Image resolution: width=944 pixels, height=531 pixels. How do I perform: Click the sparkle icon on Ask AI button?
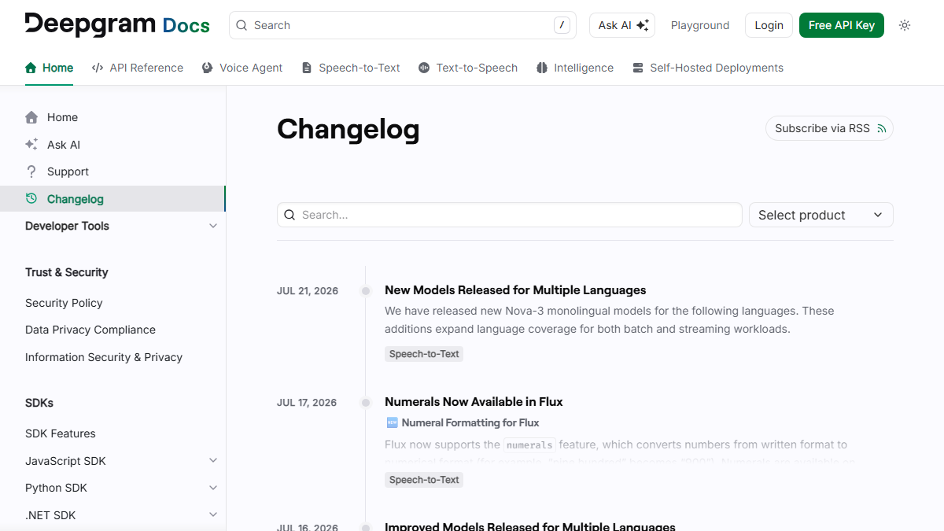pyautogui.click(x=643, y=25)
